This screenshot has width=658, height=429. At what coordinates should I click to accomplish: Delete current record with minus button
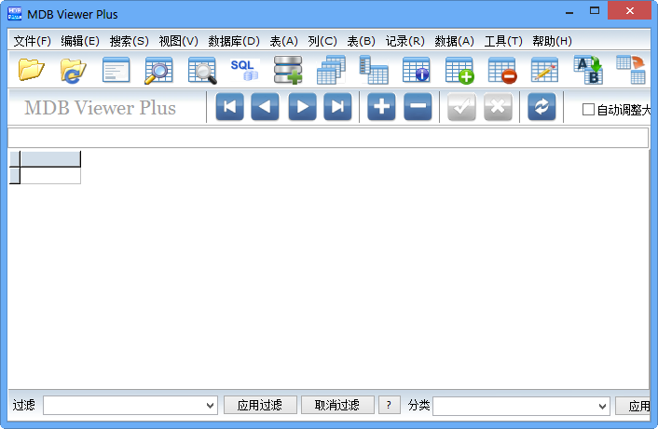click(418, 107)
